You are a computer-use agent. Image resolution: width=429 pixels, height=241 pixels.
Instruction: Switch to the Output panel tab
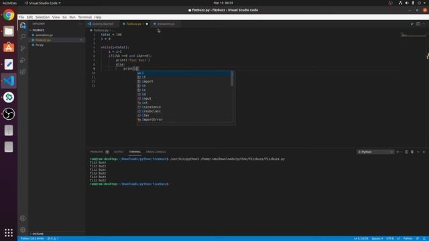click(119, 152)
